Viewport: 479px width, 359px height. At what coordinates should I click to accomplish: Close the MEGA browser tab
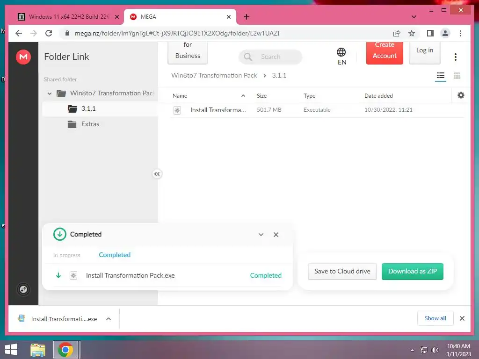point(228,17)
